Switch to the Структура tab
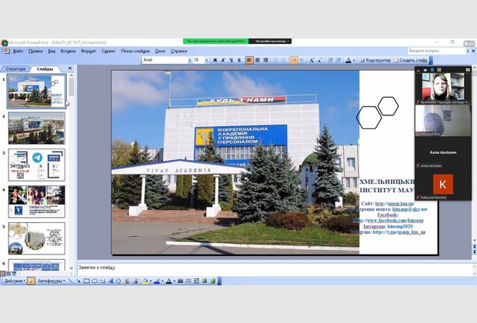This screenshot has height=323, width=477. click(16, 68)
